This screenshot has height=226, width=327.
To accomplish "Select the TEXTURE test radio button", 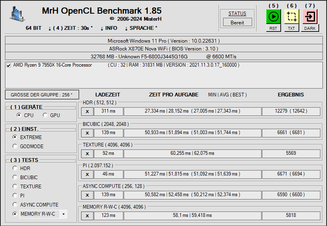I will 14,186.
